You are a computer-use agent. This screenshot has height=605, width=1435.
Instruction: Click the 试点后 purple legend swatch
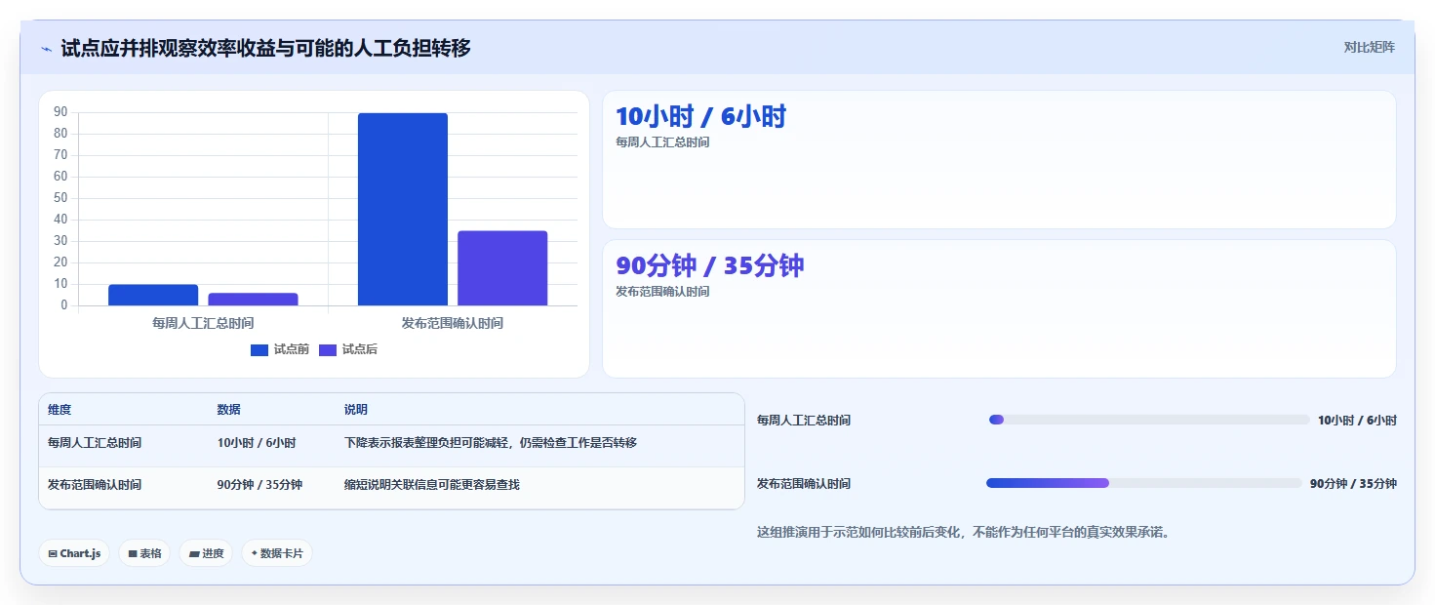[x=328, y=350]
